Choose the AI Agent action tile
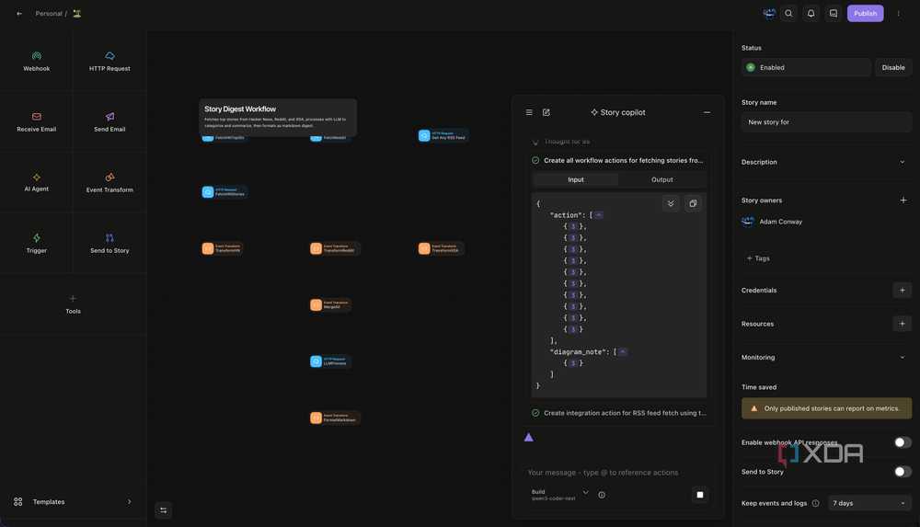The image size is (920, 527). 37,182
